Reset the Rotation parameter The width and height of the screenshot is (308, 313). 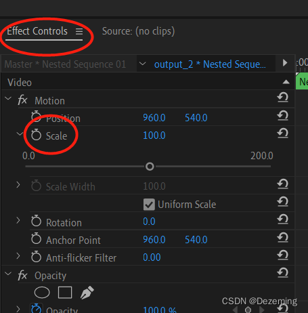tap(283, 220)
